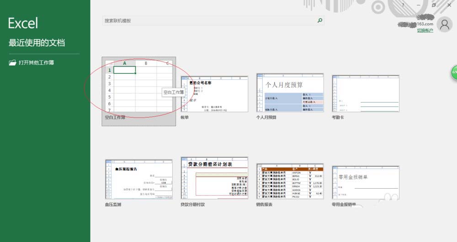Click 切换帐户 to switch account
The width and height of the screenshot is (457, 242).
pos(425,31)
